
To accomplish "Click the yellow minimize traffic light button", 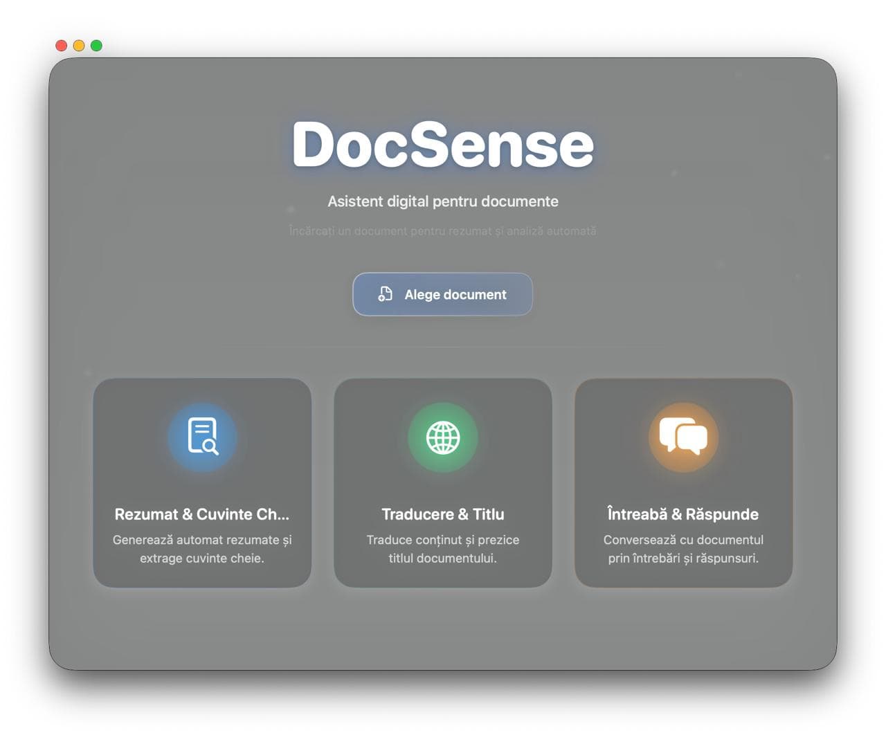I will pos(79,45).
